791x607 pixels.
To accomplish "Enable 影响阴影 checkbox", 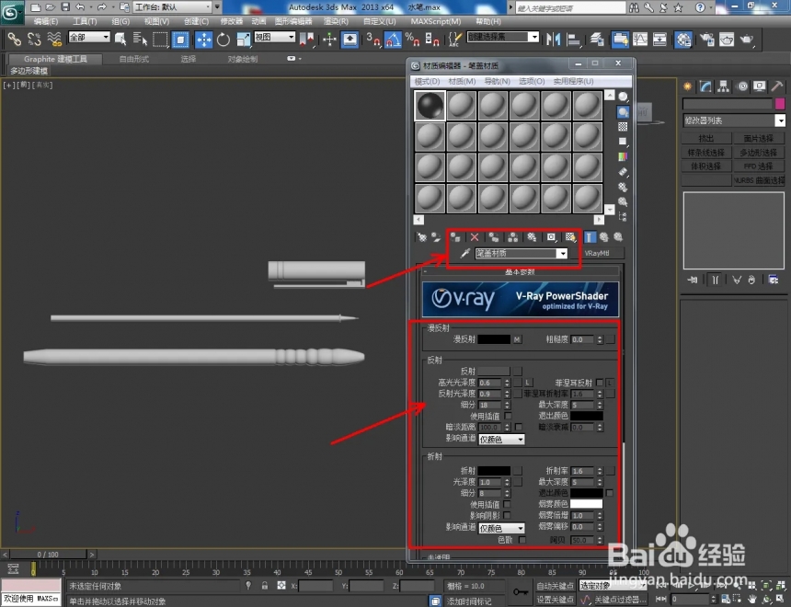I will click(x=507, y=515).
